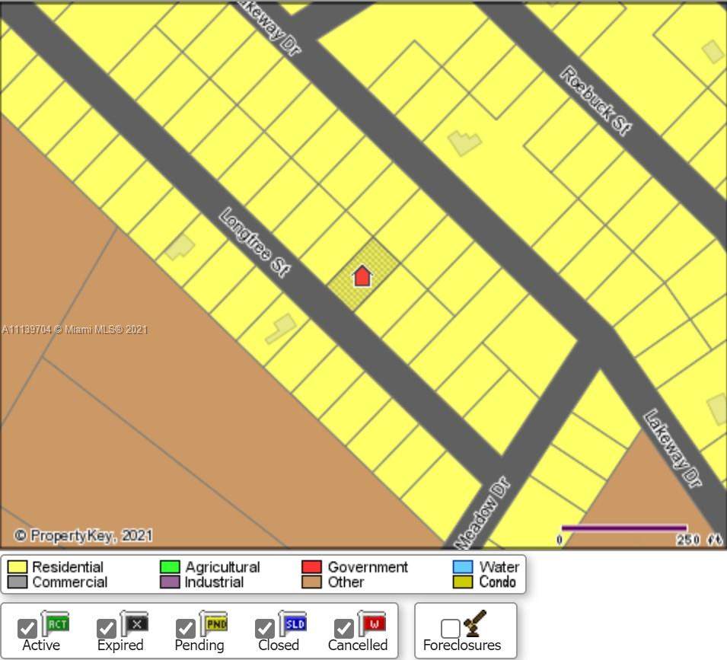727x660 pixels.
Task: Uncheck the Cancelled listings checkbox
Action: click(344, 629)
